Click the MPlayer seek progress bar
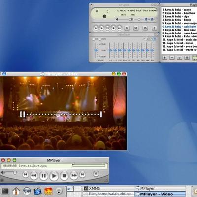The height and width of the screenshot is (197, 197). (89, 165)
